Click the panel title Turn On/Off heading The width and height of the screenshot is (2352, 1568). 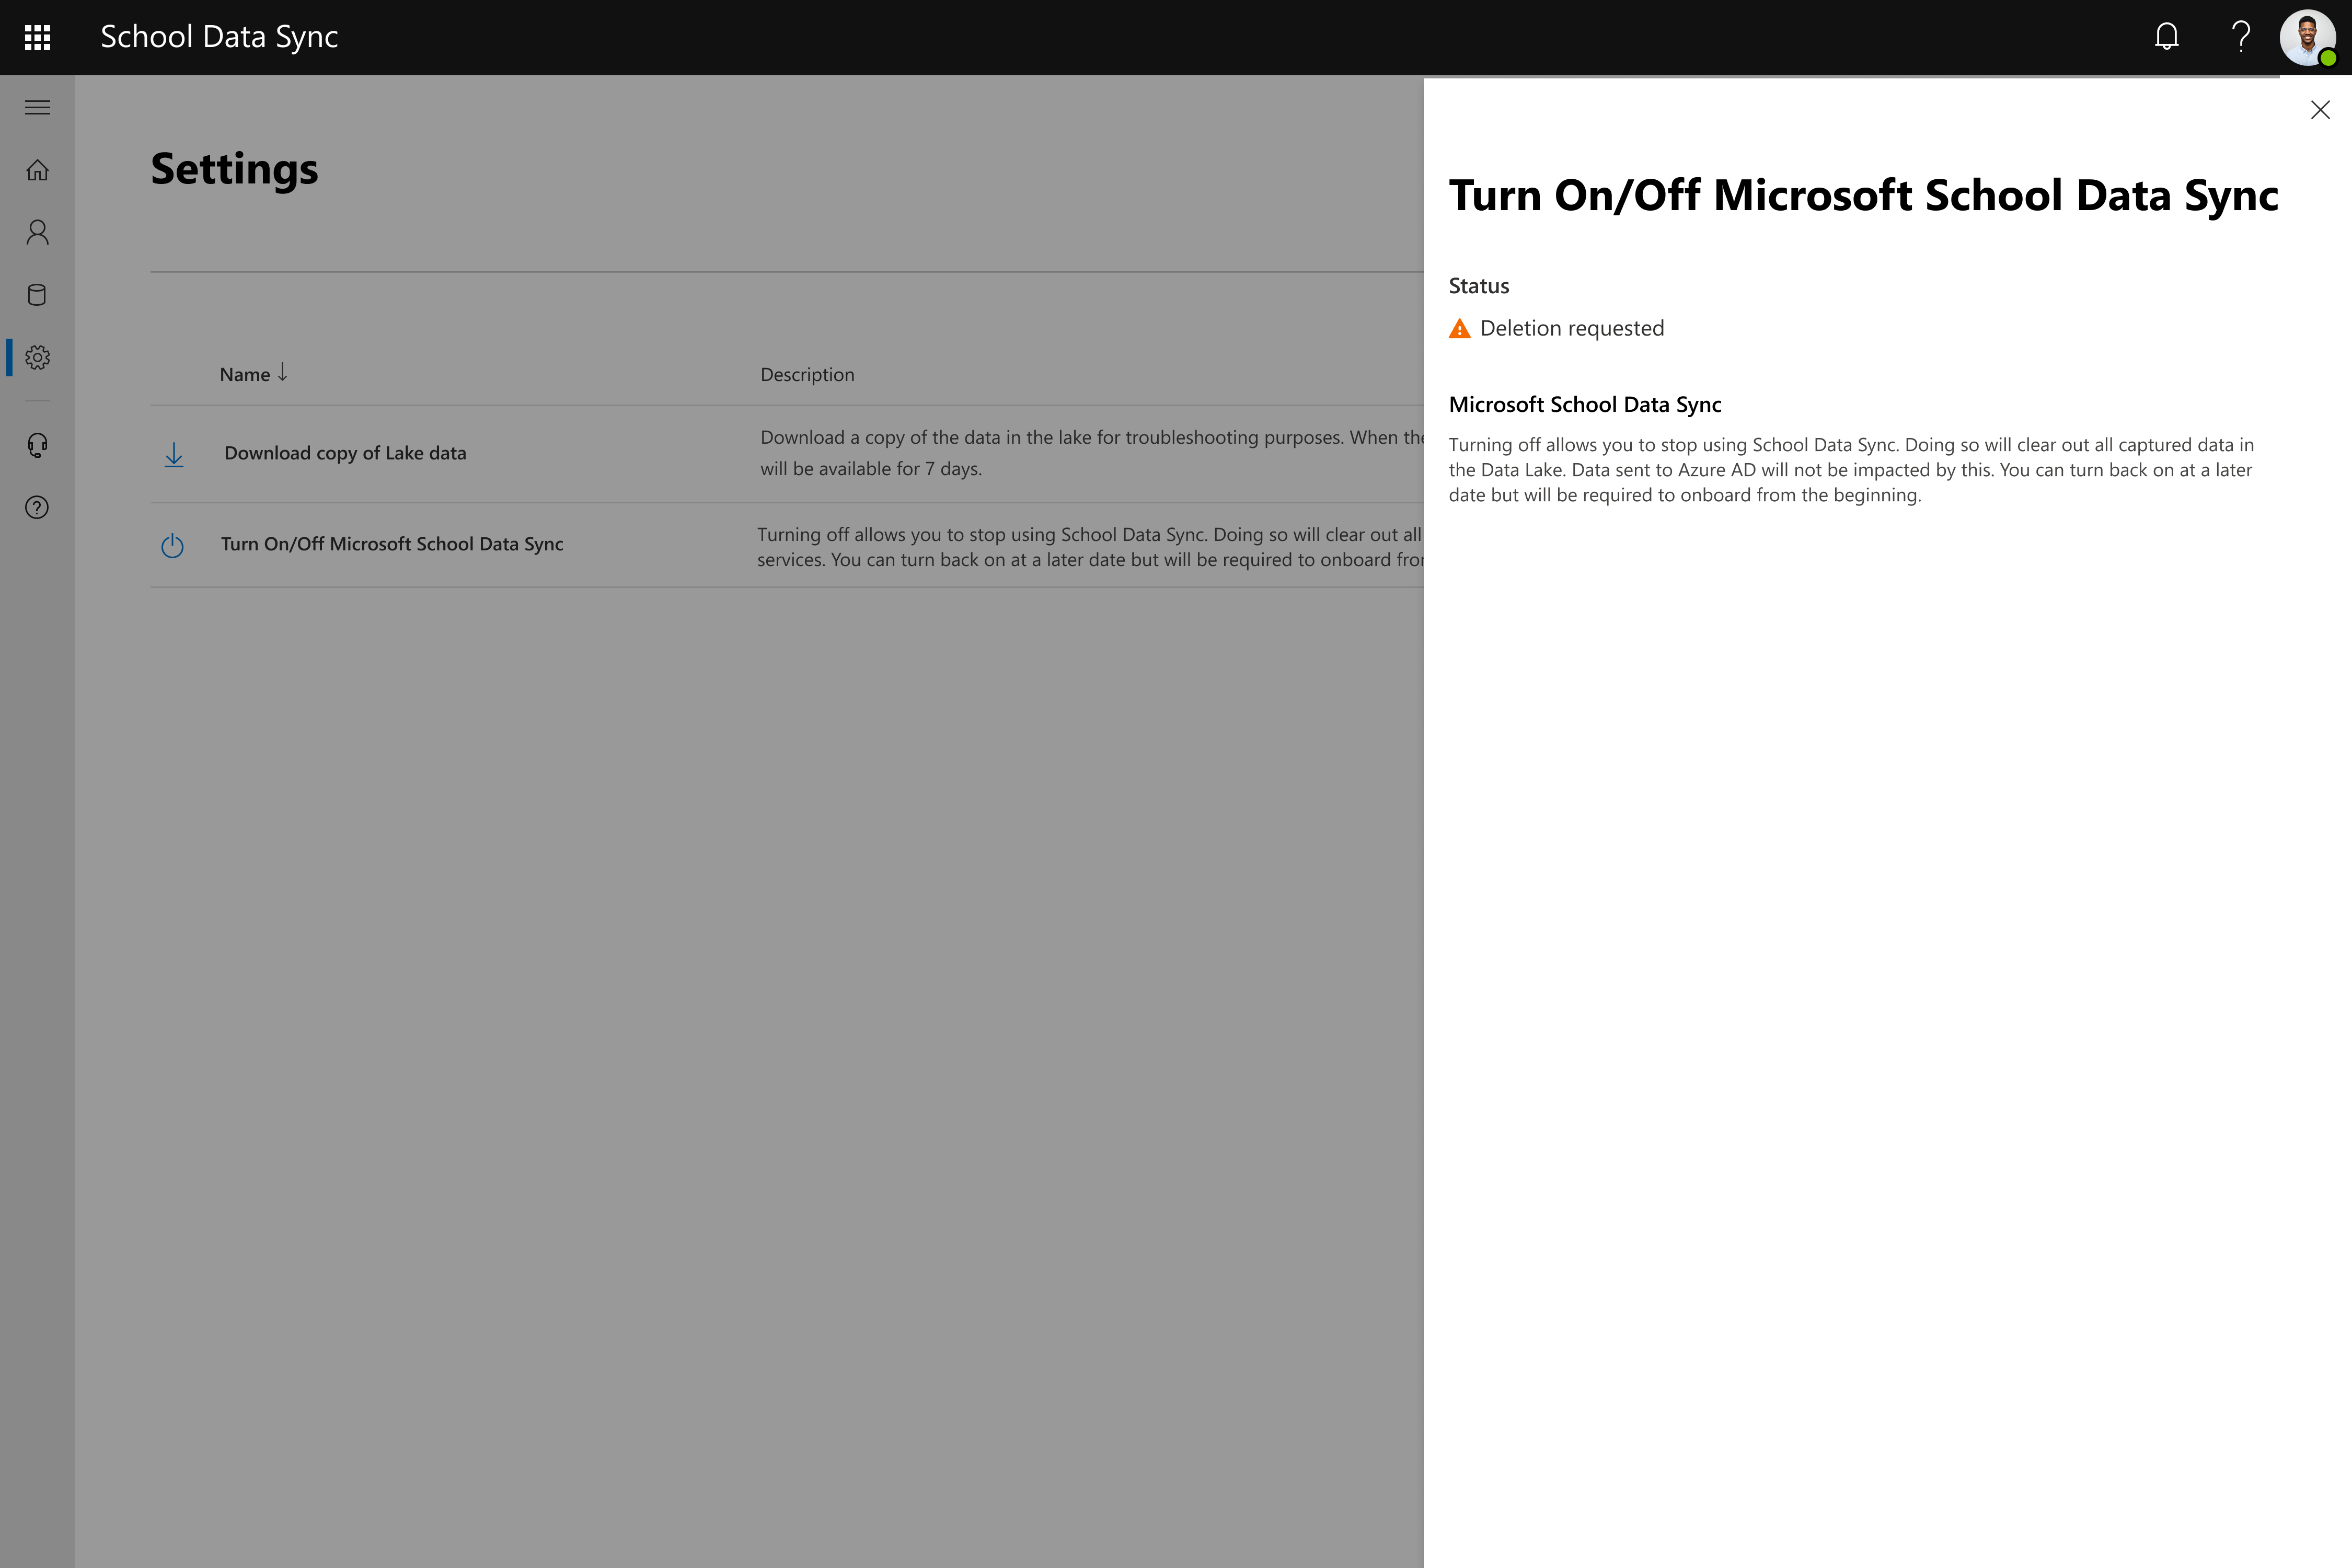pos(1863,196)
